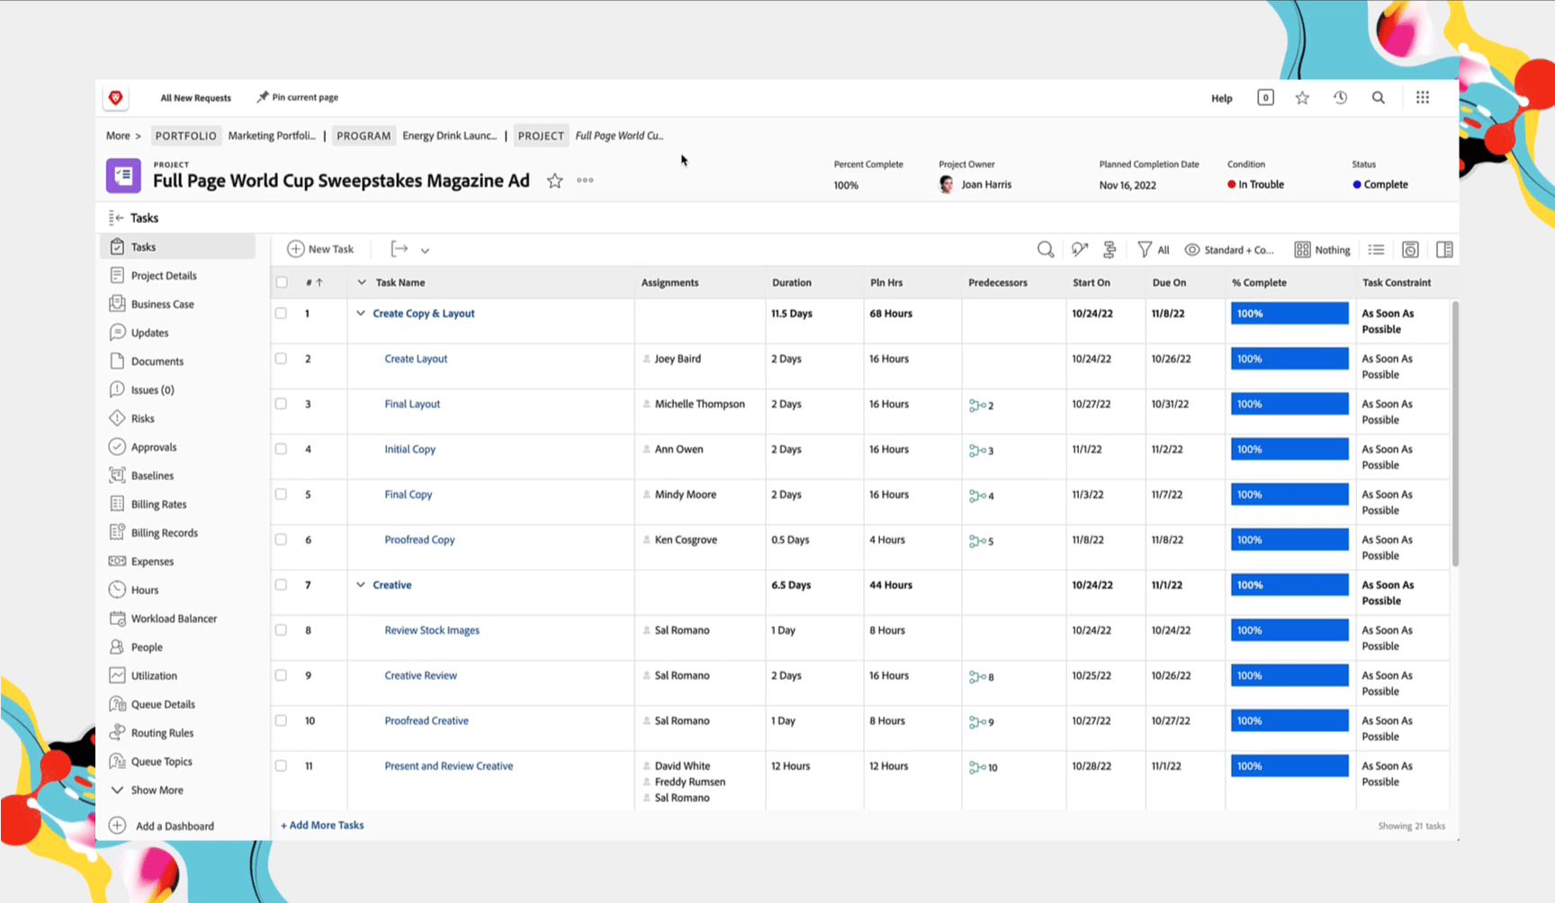Collapse the Creative parent task
Image resolution: width=1555 pixels, height=903 pixels.
[x=361, y=585]
